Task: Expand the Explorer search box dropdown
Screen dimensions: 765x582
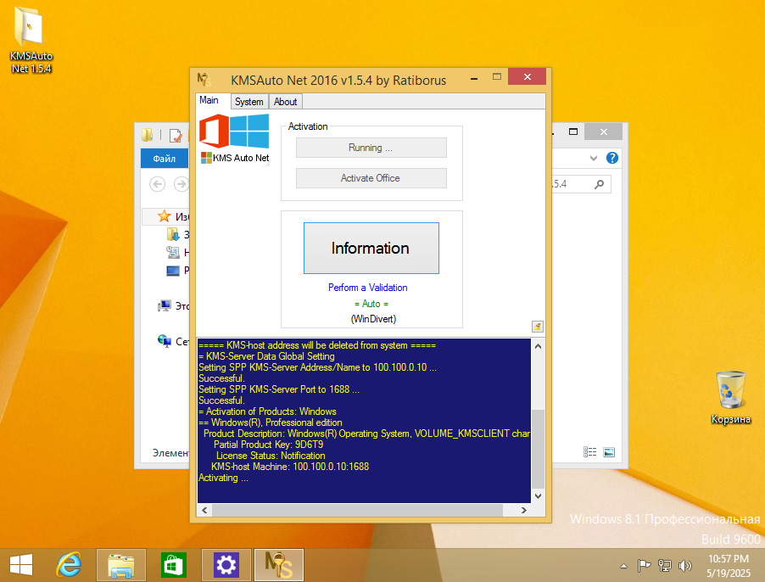Action: pyautogui.click(x=593, y=158)
